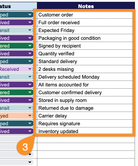The width and height of the screenshot is (138, 166).
Task: Expand status dropdown beside Requires signature
Action: click(30, 123)
